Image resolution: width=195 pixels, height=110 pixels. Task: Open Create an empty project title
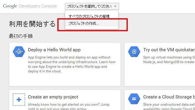pos(53,97)
